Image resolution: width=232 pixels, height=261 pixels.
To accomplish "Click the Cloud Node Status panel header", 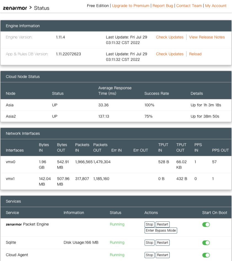I will 116,77.
